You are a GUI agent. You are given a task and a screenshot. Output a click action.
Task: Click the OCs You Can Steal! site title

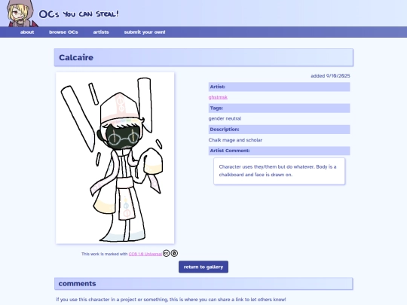tap(79, 14)
